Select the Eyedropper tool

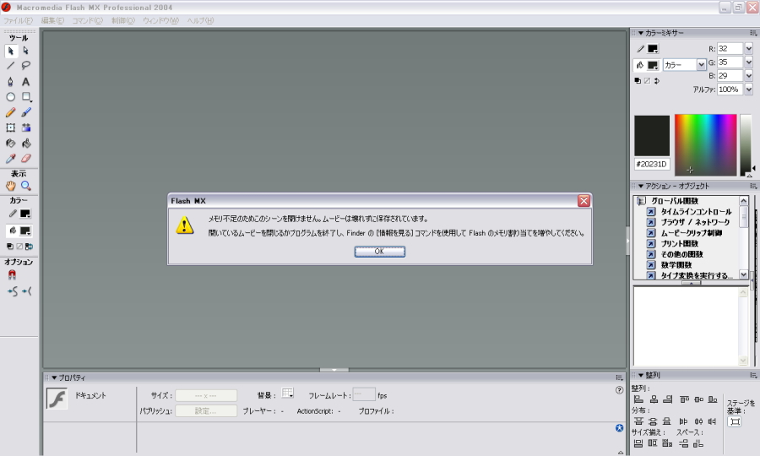click(11, 159)
